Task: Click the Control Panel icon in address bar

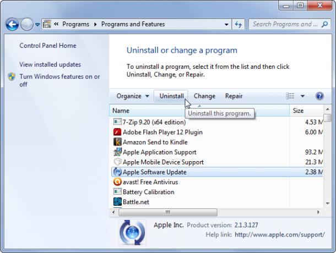Action: 47,24
